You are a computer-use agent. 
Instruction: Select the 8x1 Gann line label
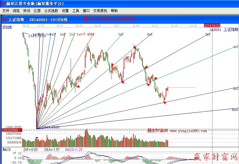click(235, 89)
